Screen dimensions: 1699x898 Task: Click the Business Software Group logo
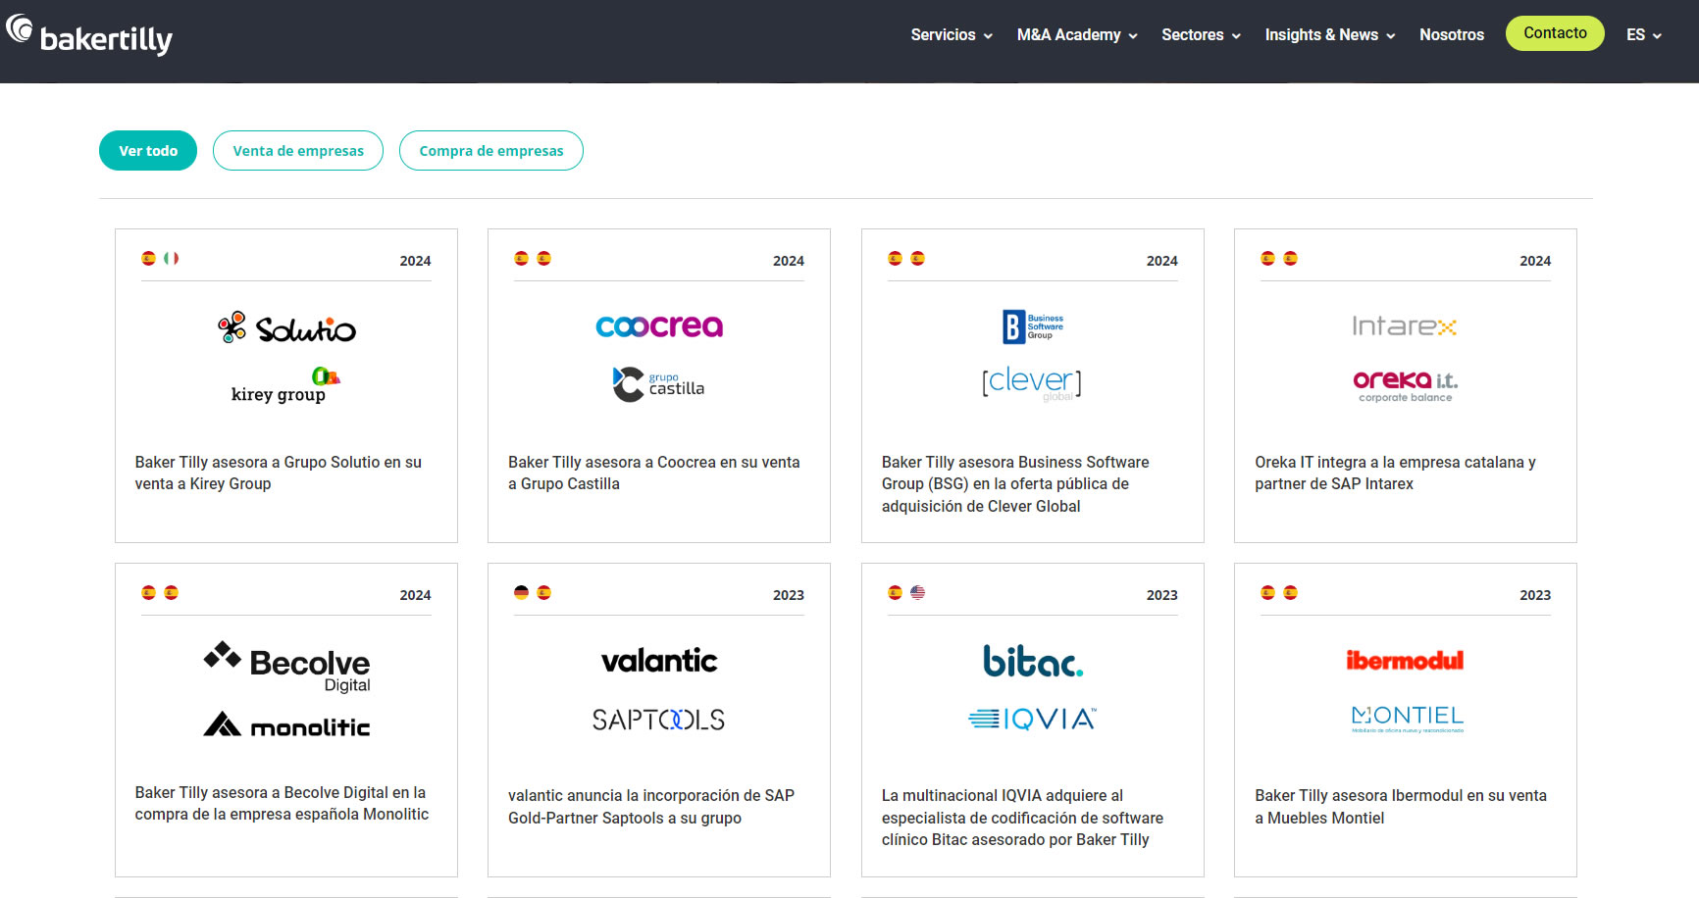[1032, 326]
